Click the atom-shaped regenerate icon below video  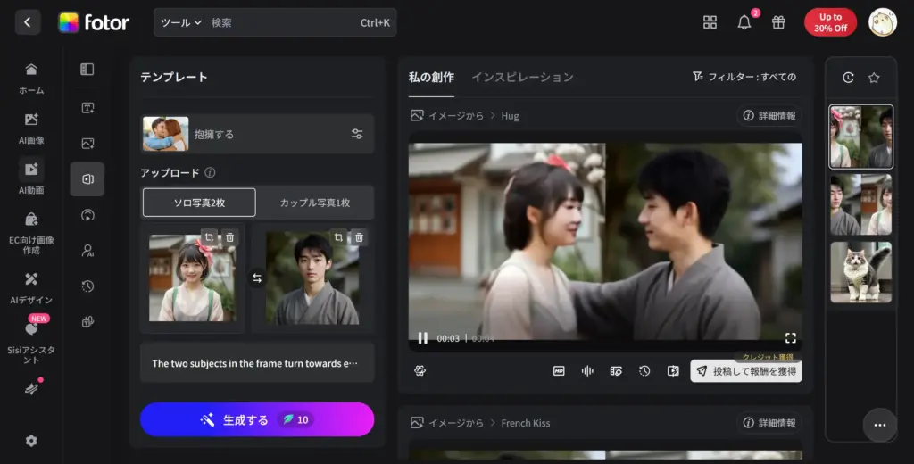pyautogui.click(x=420, y=370)
